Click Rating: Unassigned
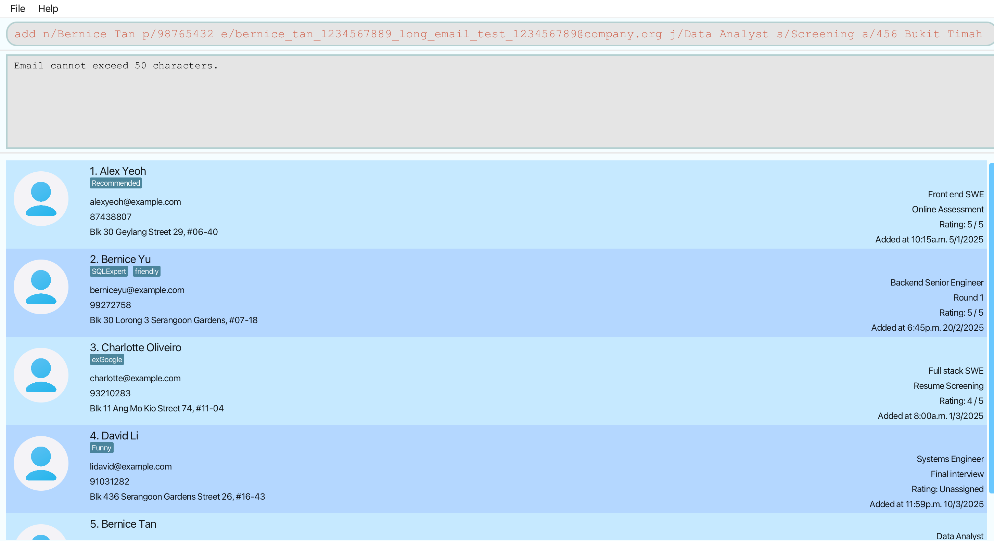 (947, 490)
